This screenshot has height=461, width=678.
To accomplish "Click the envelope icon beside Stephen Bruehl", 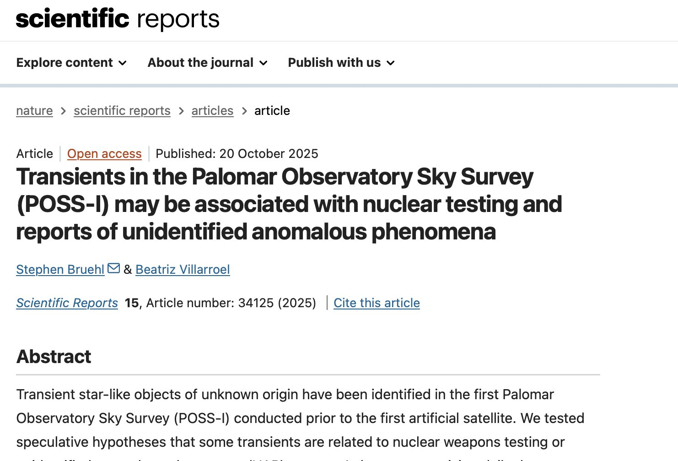I will coord(114,268).
